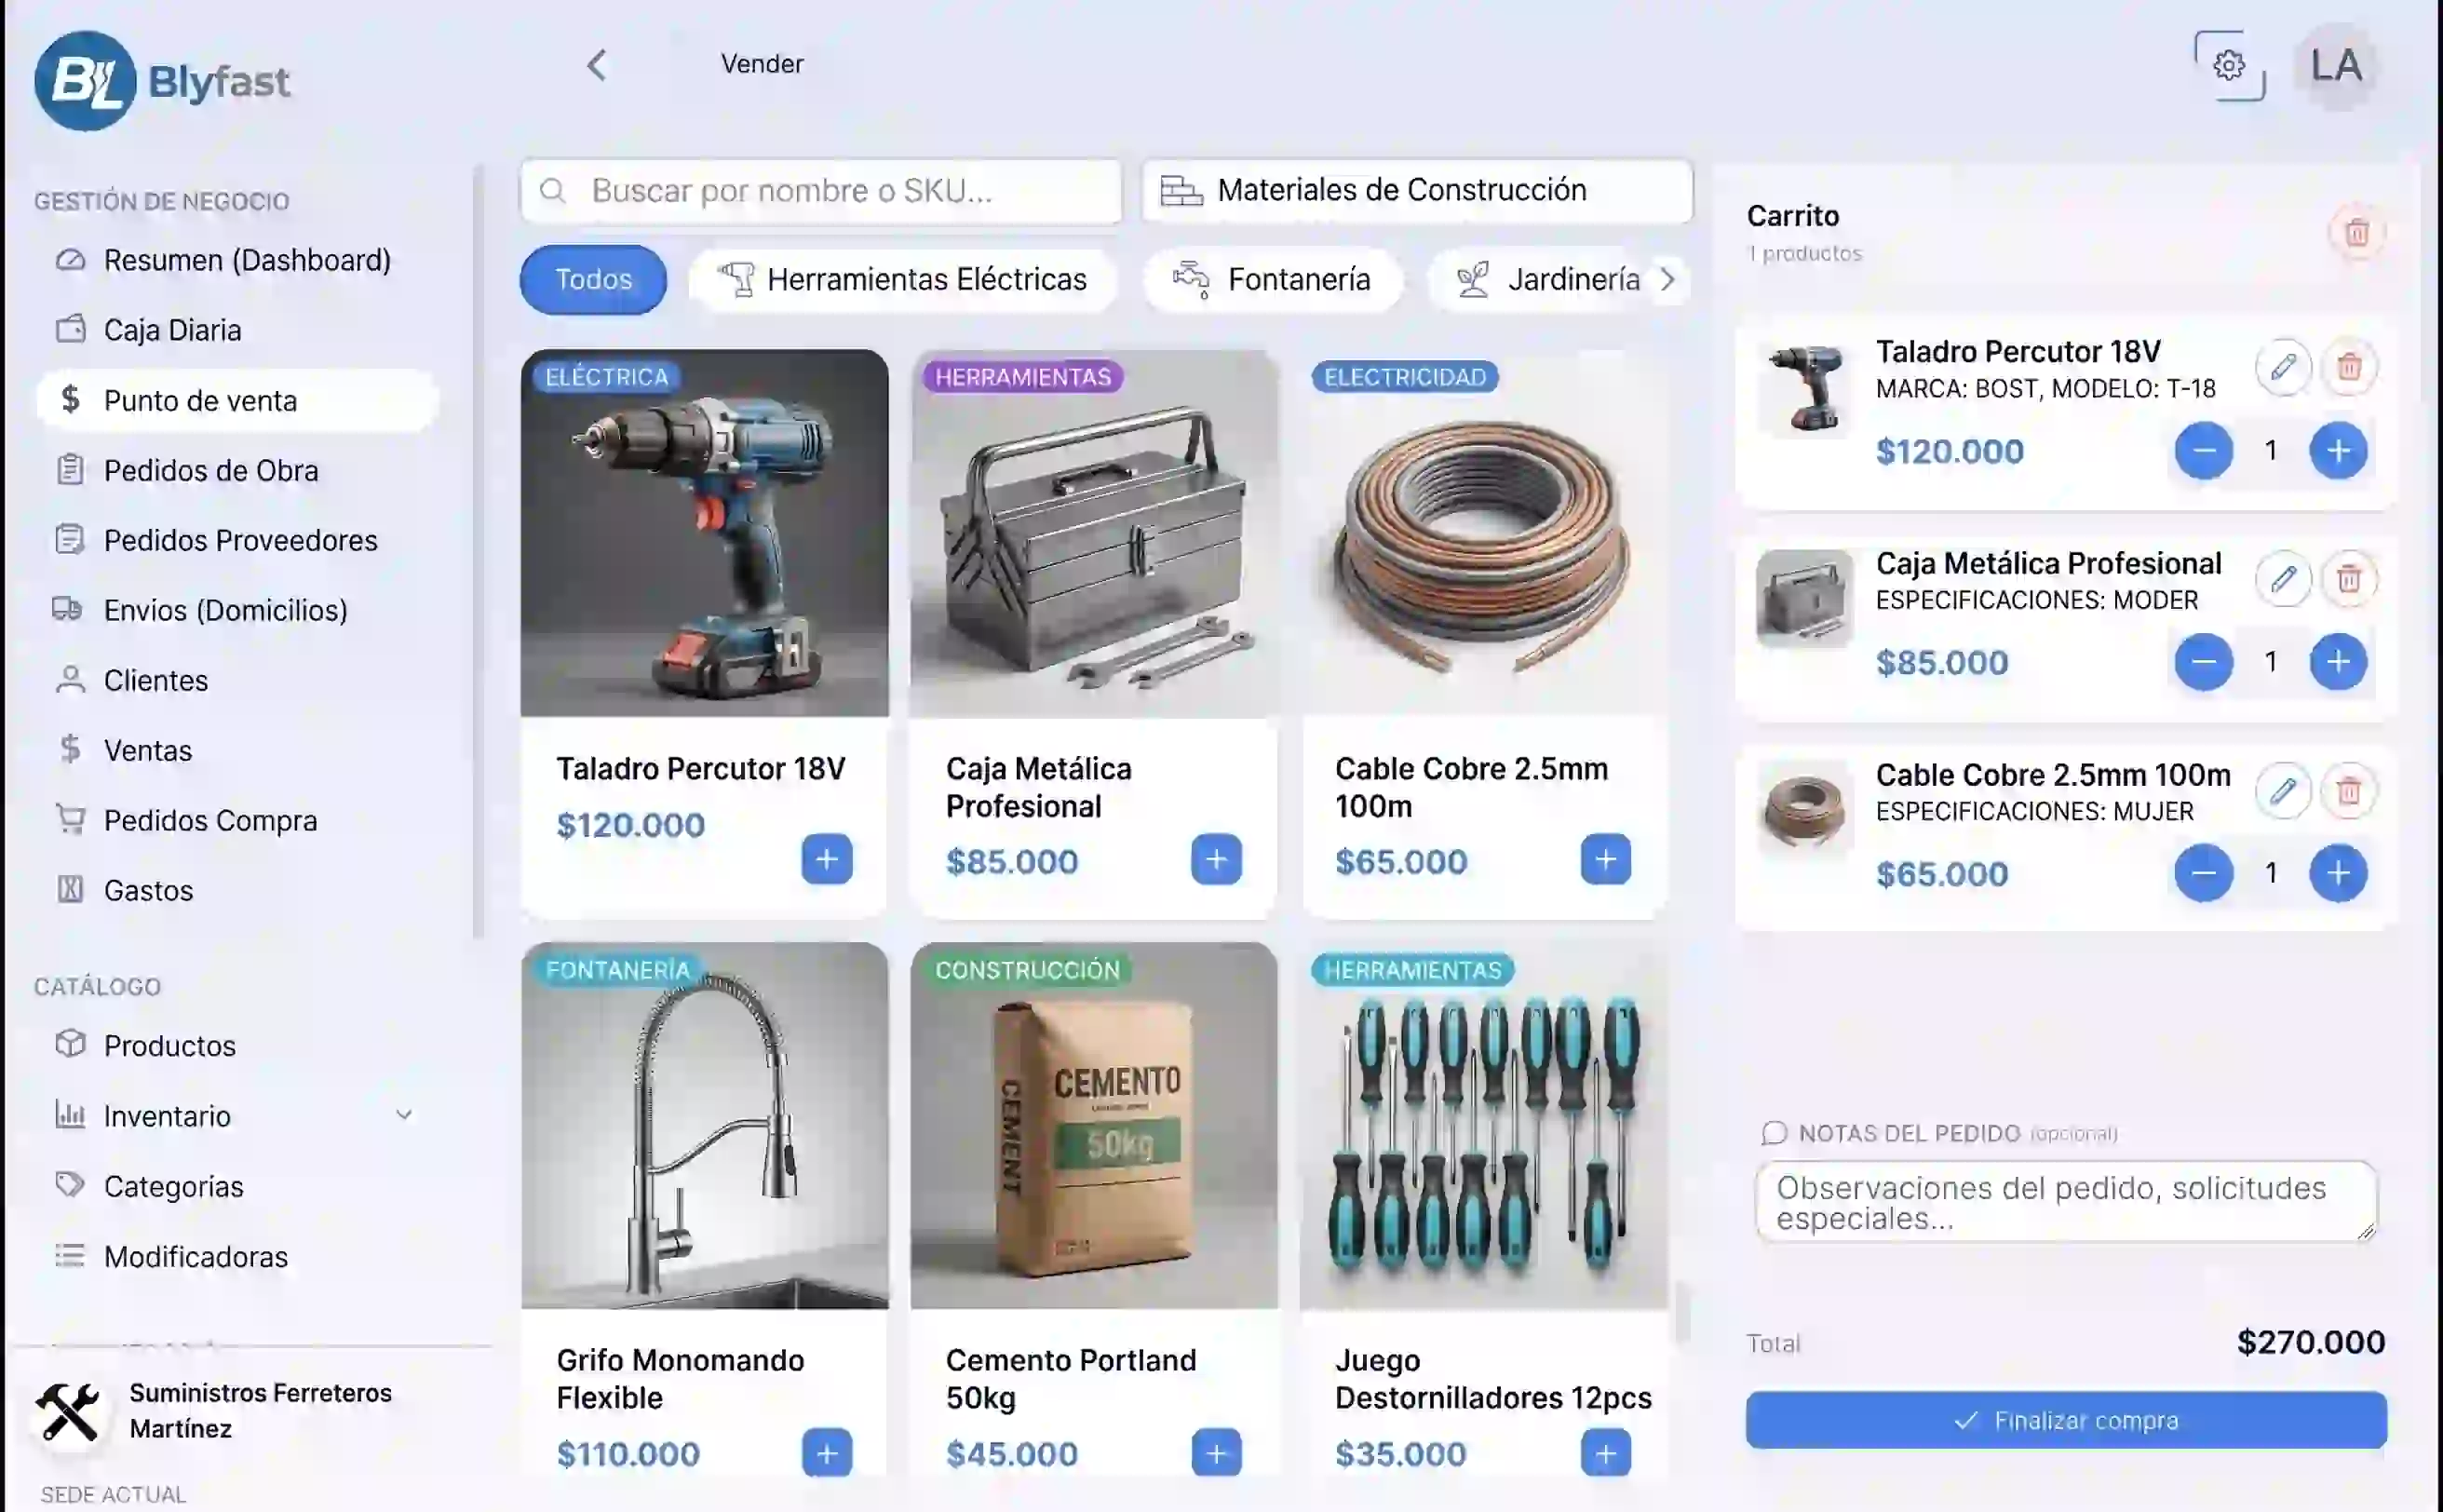Click the Cemento Portland 50kg product image
Screen dimensions: 2443x1512
point(1094,1126)
